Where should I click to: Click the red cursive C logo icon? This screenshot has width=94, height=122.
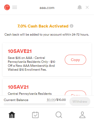click(x=7, y=7)
